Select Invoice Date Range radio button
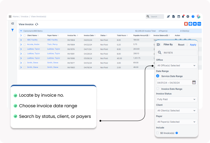This screenshot has height=143, width=210. (157, 88)
